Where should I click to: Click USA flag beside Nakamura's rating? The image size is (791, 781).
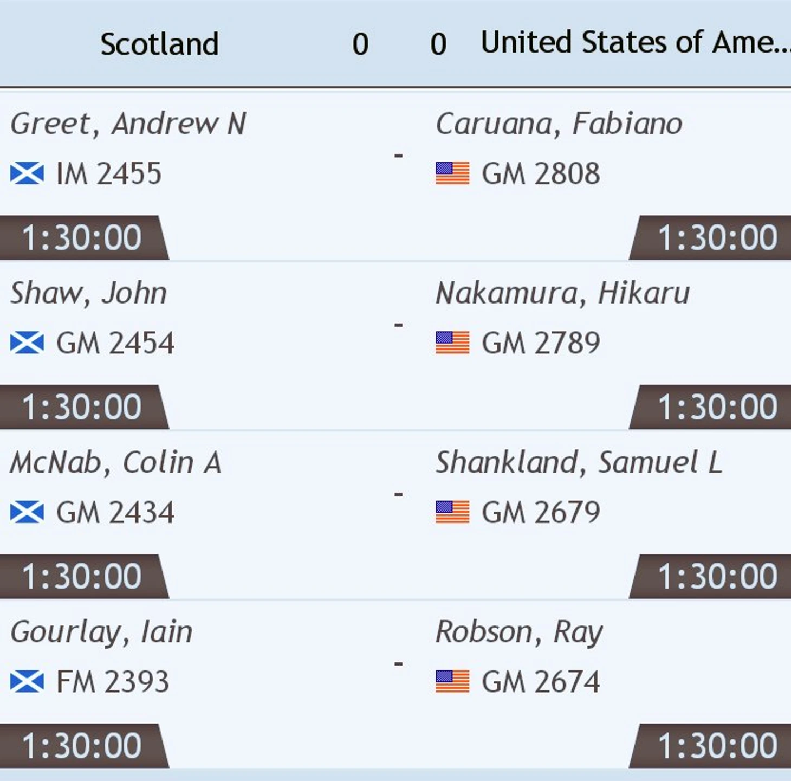(x=452, y=343)
